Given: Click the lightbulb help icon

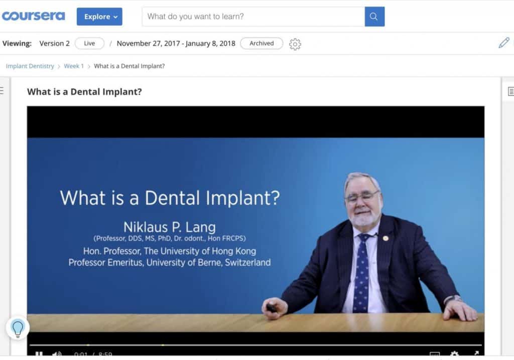Looking at the screenshot, I should click(x=18, y=329).
